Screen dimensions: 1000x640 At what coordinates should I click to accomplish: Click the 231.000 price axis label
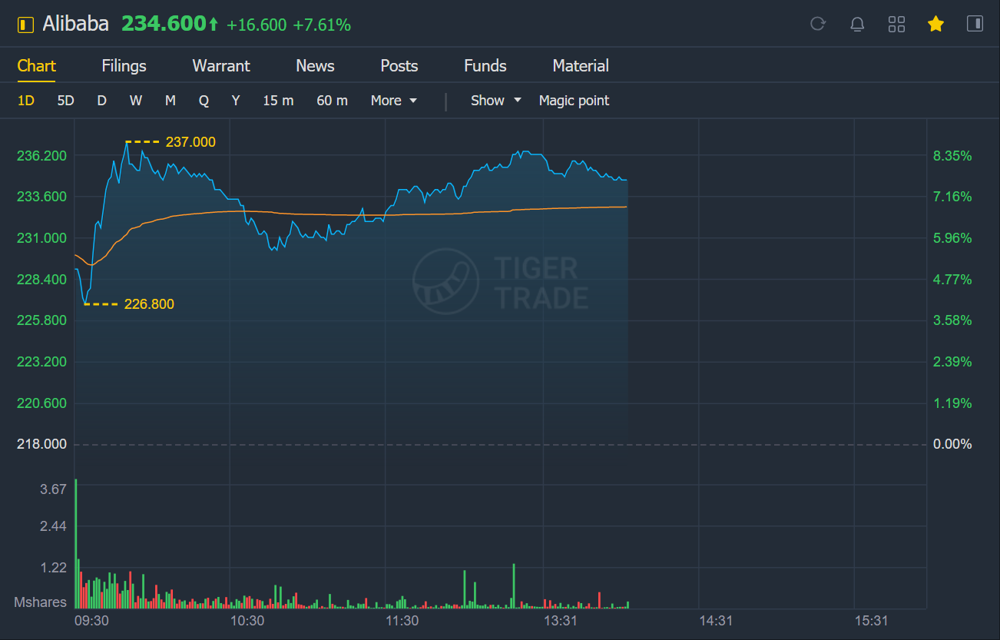coord(41,238)
